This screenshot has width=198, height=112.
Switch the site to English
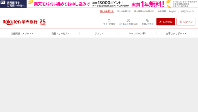pos(173,12)
